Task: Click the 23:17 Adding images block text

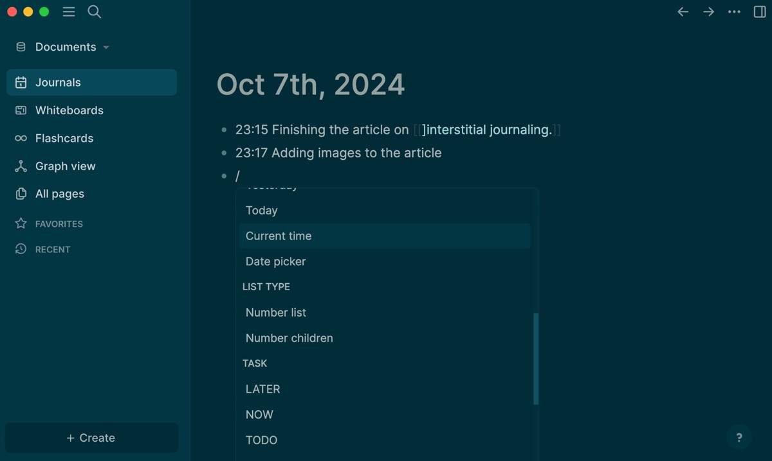Action: click(338, 153)
